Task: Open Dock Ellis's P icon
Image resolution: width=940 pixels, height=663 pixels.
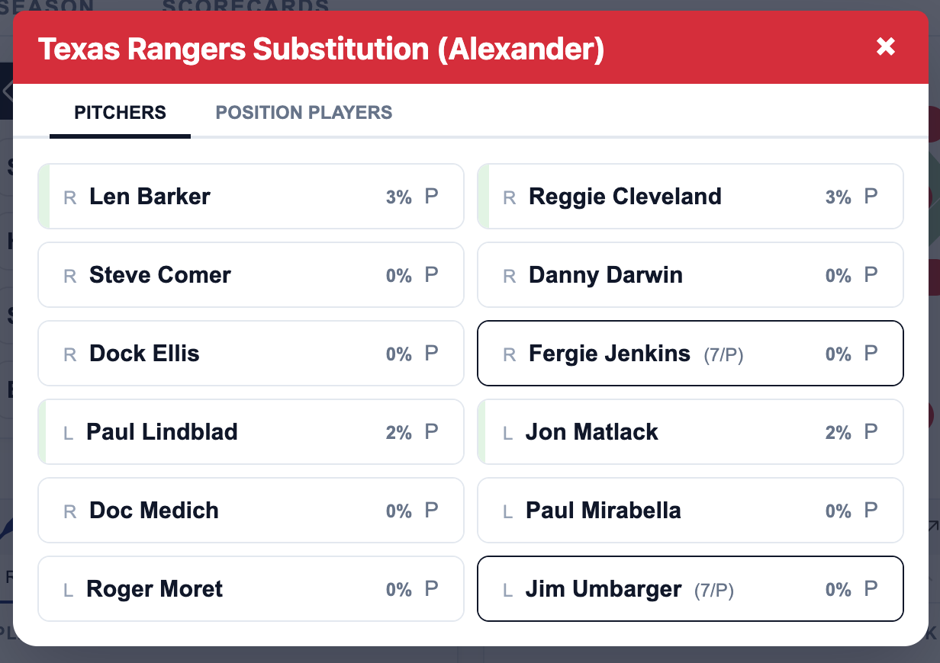Action: (x=431, y=353)
